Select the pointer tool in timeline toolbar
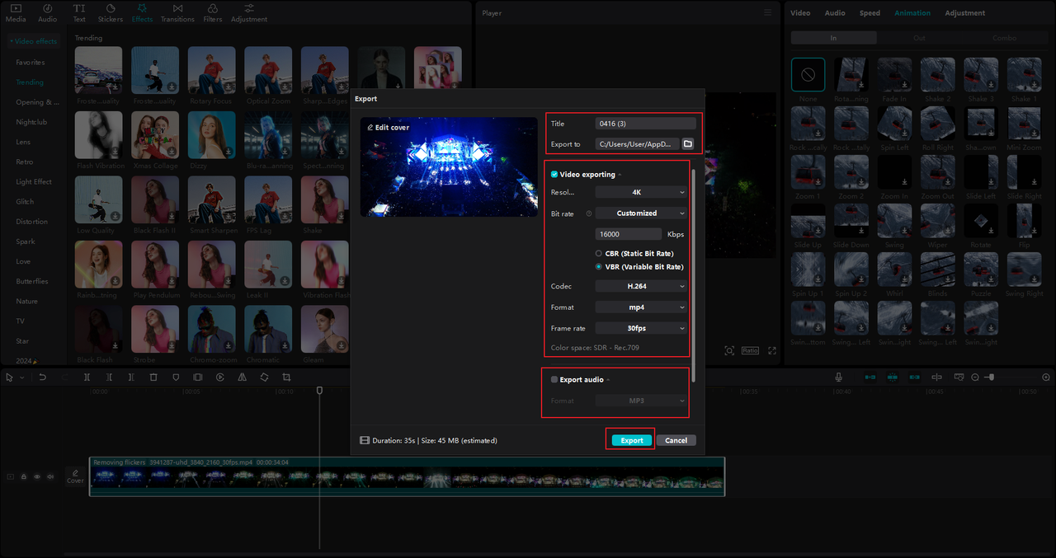This screenshot has width=1056, height=558. (x=9, y=377)
